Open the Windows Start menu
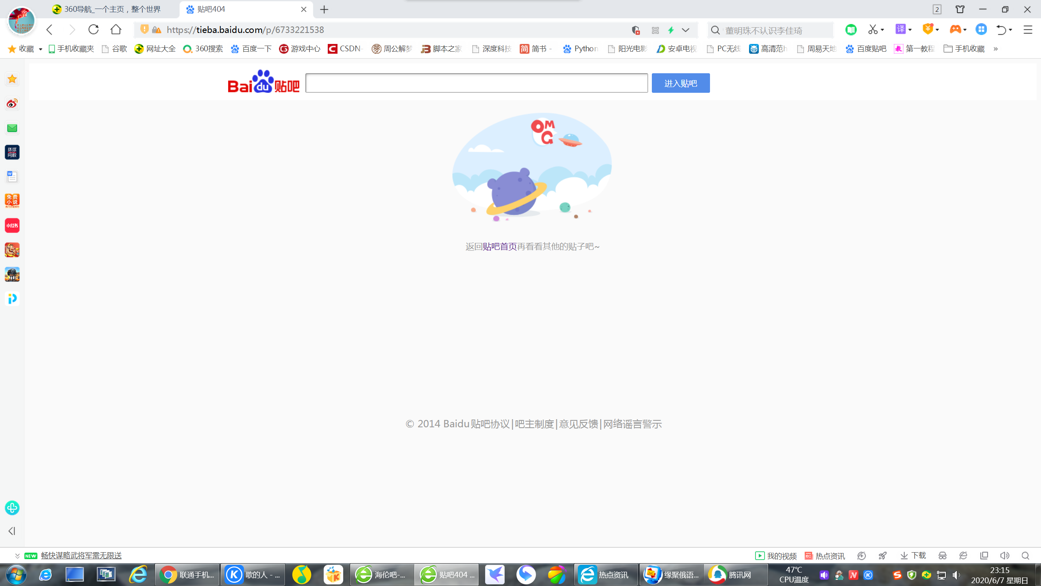1041x586 pixels. coord(16,575)
